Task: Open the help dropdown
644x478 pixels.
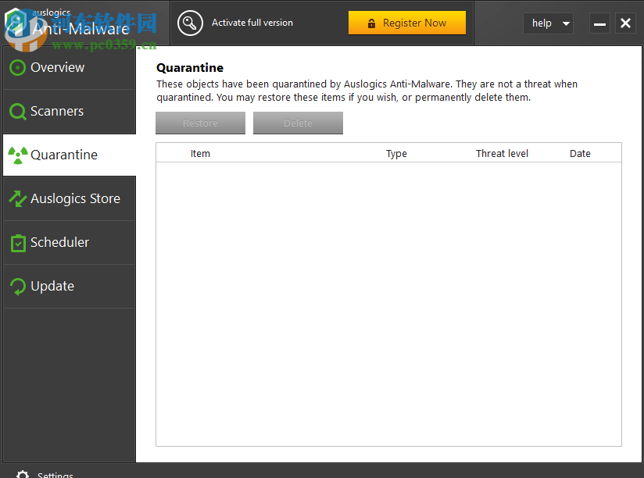Action: tap(548, 23)
